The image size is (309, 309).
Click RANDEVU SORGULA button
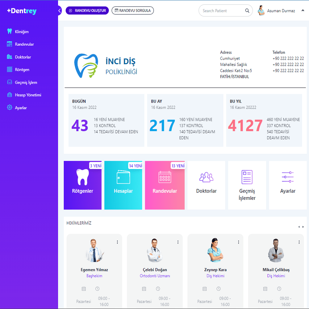[133, 11]
